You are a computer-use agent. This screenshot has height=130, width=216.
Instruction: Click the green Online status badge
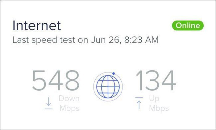(x=188, y=26)
